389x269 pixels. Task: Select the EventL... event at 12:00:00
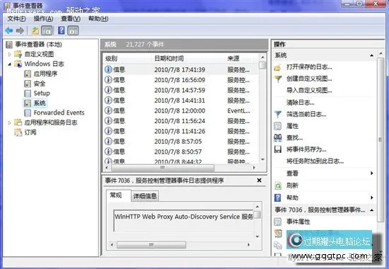[181, 110]
